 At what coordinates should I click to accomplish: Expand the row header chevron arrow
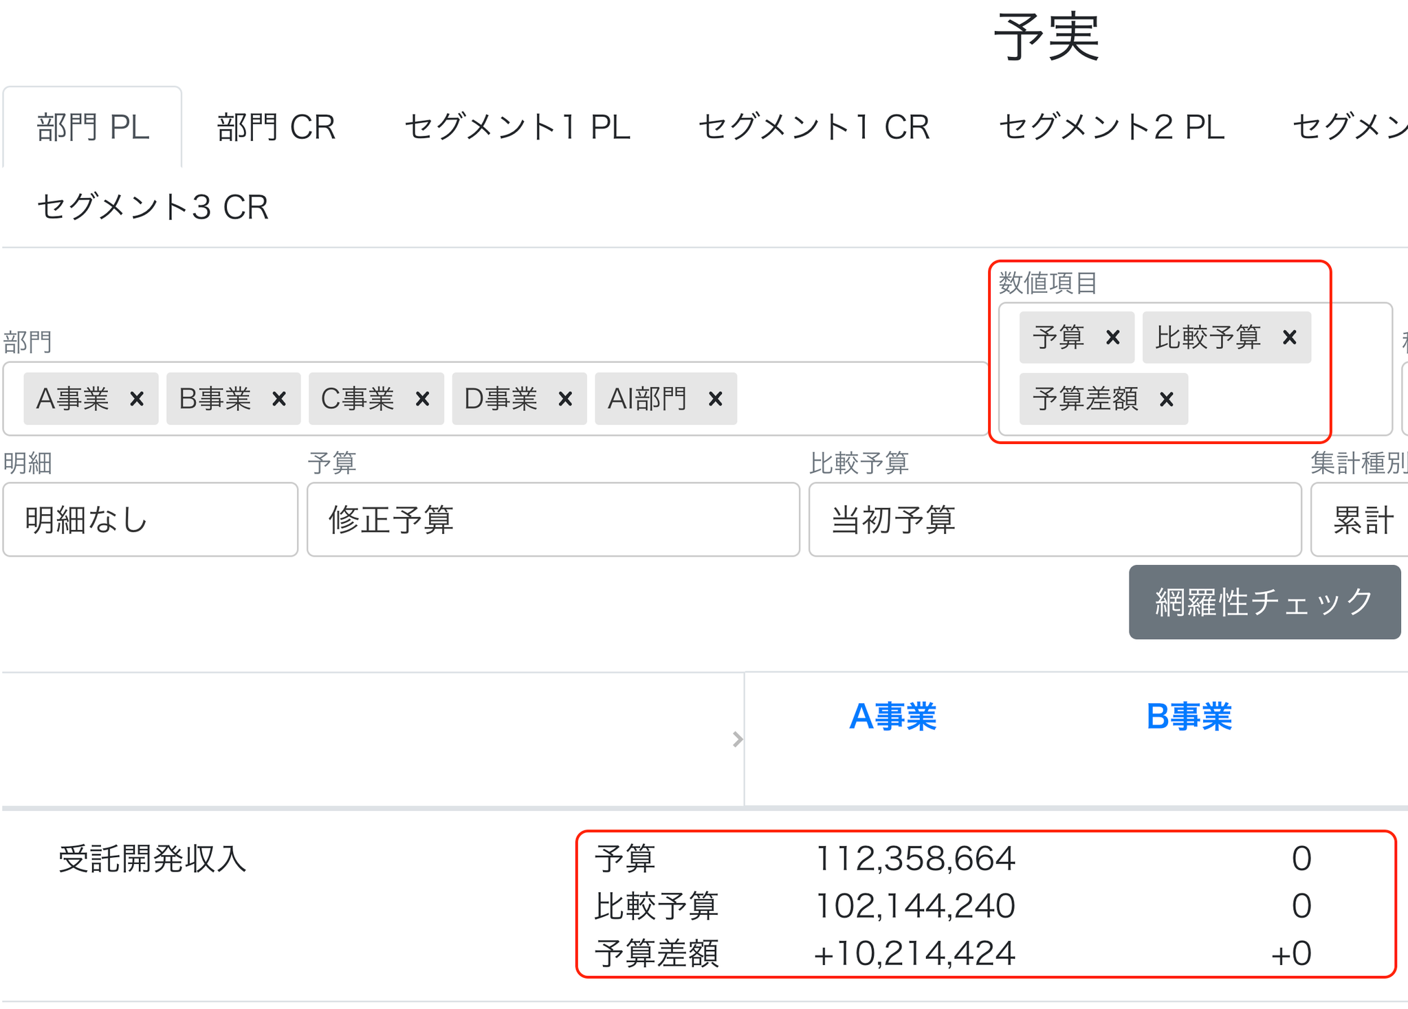(x=737, y=740)
